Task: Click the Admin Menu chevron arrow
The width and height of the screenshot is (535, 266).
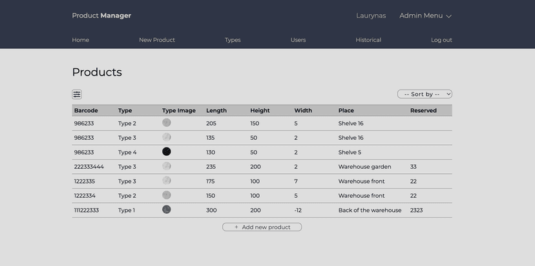Action: tap(449, 16)
